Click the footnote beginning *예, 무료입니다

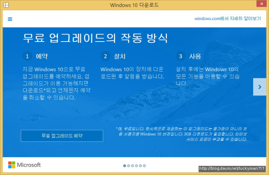(181, 134)
